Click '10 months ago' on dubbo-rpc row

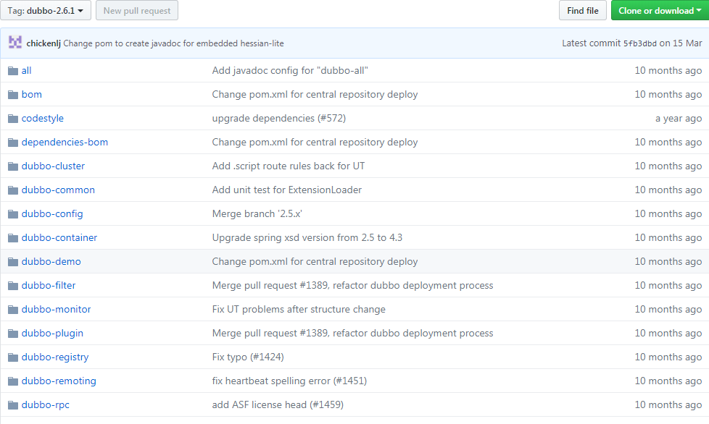[x=668, y=405]
